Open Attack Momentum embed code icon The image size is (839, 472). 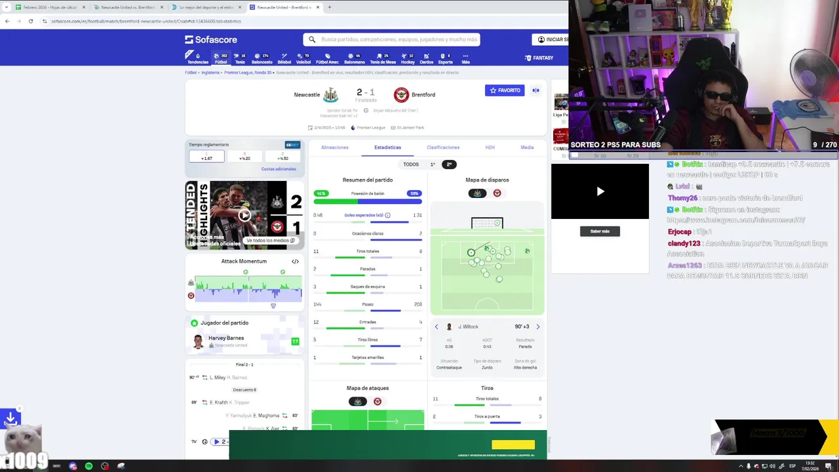point(295,262)
